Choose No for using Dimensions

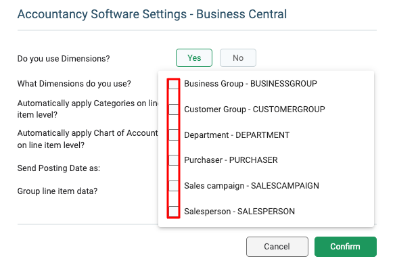click(238, 58)
